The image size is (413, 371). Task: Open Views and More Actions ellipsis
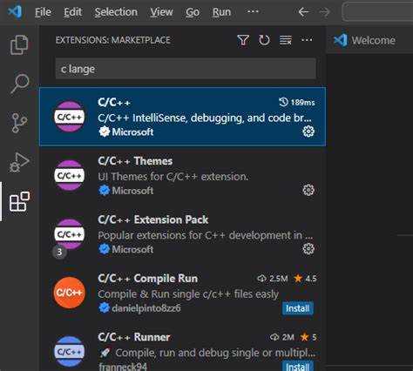(307, 39)
